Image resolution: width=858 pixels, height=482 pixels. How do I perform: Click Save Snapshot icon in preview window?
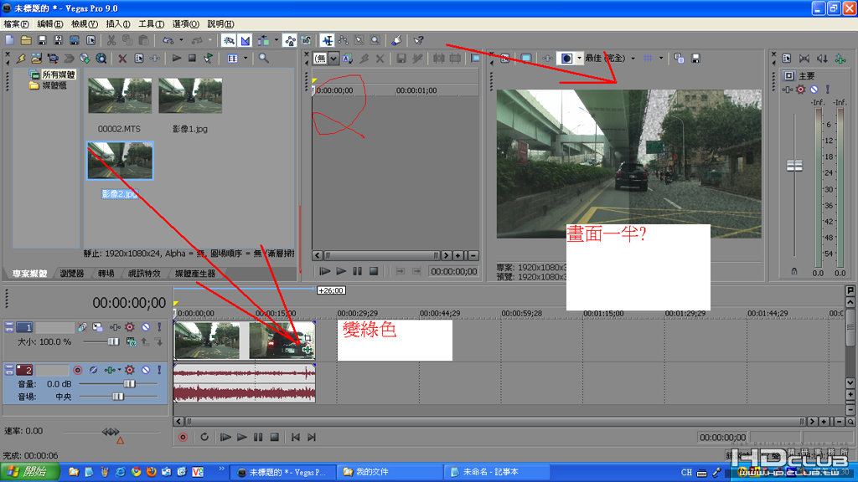695,59
